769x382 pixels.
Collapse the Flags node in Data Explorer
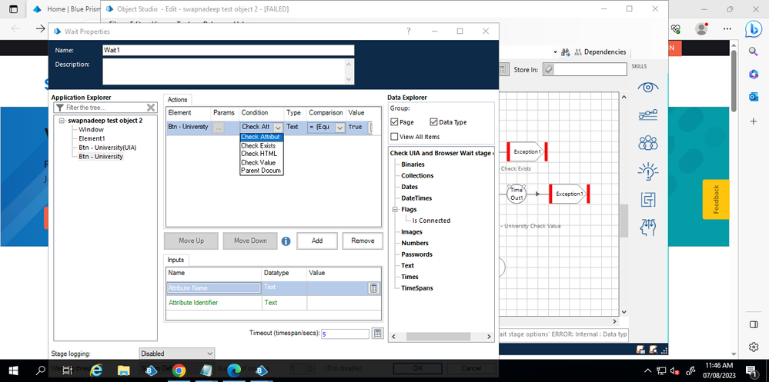(x=393, y=209)
